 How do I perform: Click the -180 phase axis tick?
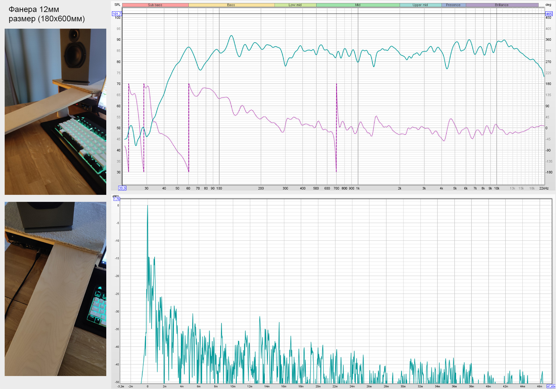(x=549, y=173)
